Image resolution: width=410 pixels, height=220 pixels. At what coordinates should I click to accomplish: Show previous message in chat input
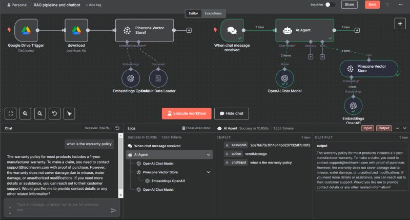click(x=10, y=208)
